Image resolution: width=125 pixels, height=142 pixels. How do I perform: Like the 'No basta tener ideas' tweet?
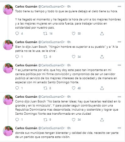(74, 120)
